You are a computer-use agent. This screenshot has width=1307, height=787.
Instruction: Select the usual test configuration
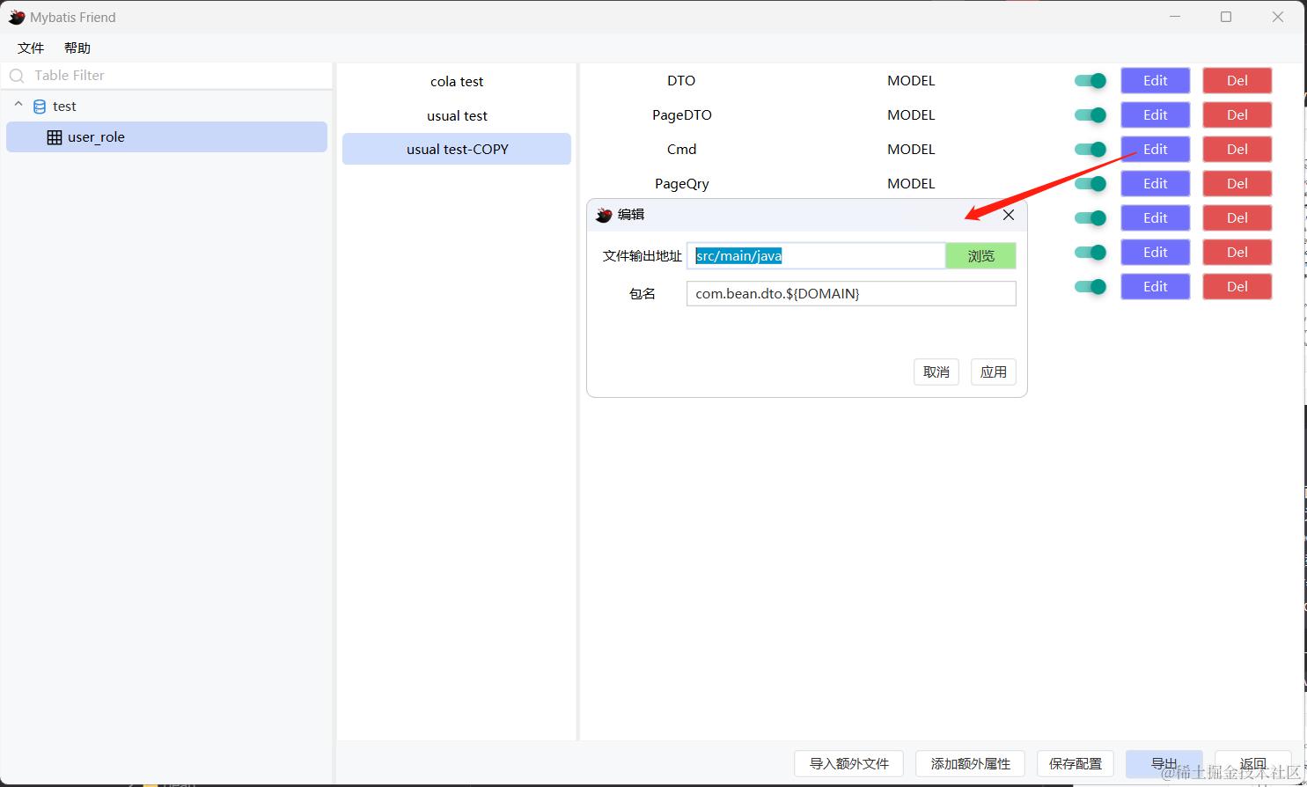point(457,116)
